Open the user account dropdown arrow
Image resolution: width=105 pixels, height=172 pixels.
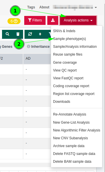pyautogui.click(x=96, y=8)
